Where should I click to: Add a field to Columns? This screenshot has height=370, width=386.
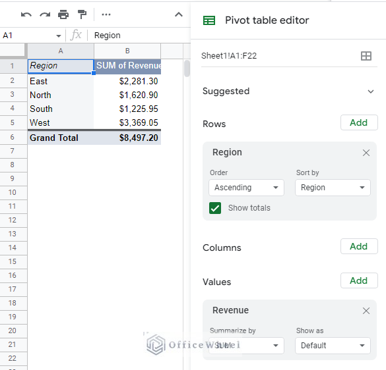coord(359,246)
